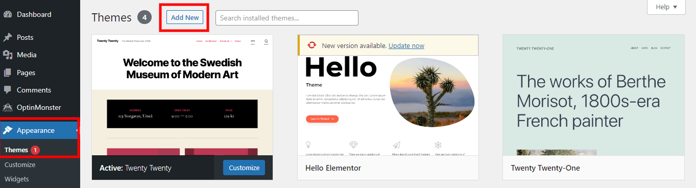Viewport: 696px width, 188px height.
Task: Open the Customize submenu link
Action: pos(20,165)
